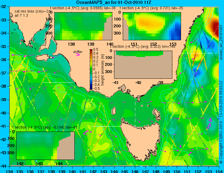
Task: Click the height anomaly color bar
Action: pos(91,69)
